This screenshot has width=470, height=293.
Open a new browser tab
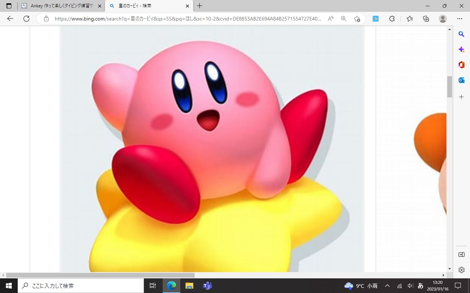[x=200, y=6]
